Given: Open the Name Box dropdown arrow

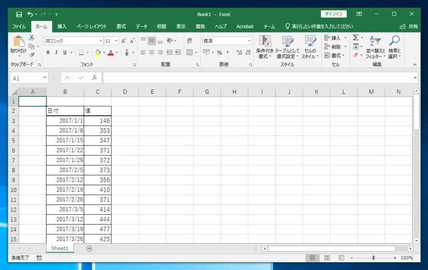Looking at the screenshot, I should pos(44,78).
